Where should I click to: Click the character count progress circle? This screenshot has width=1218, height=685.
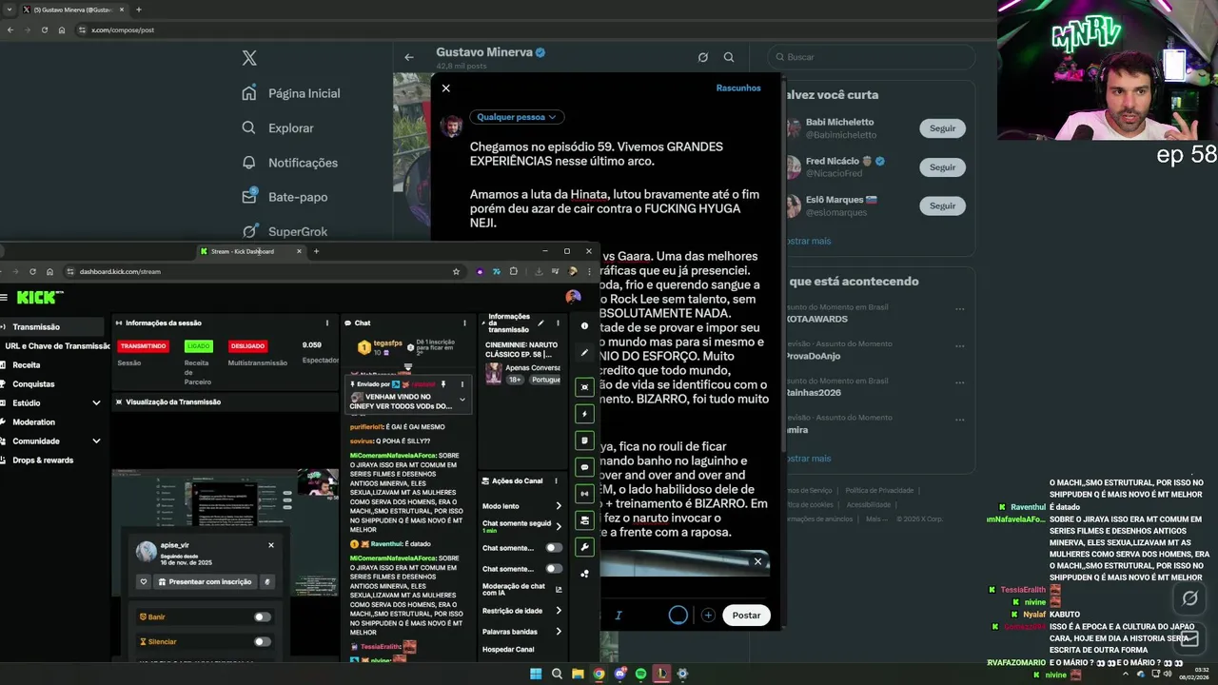[x=678, y=616]
